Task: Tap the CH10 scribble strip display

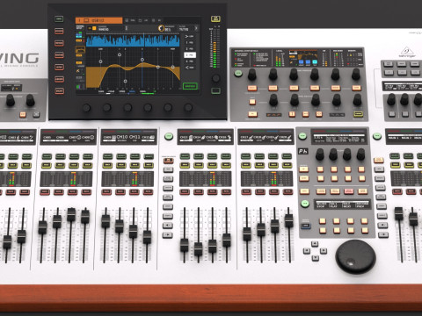Action: (121, 138)
